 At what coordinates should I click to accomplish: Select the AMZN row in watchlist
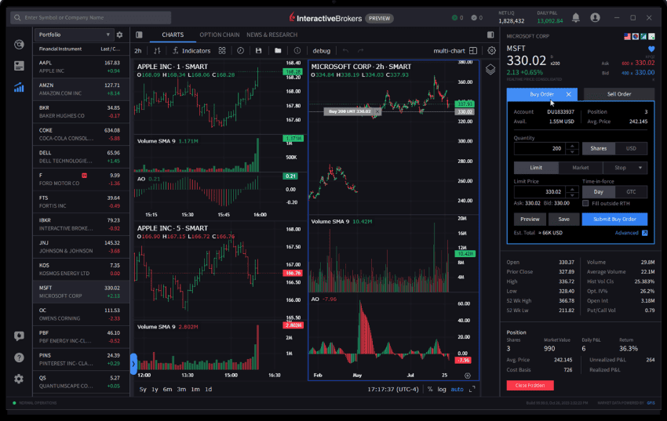point(81,89)
